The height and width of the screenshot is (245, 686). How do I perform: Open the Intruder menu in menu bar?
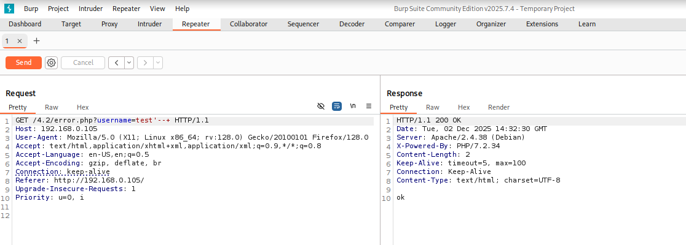pos(91,9)
